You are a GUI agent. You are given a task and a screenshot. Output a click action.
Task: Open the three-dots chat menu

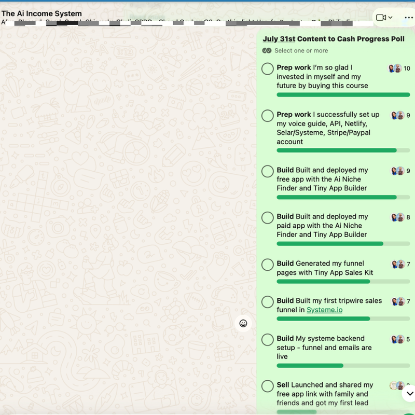click(409, 18)
